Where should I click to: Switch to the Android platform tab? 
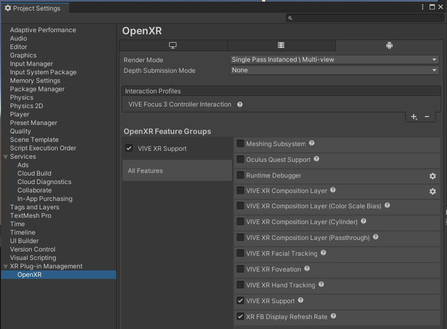pos(389,45)
